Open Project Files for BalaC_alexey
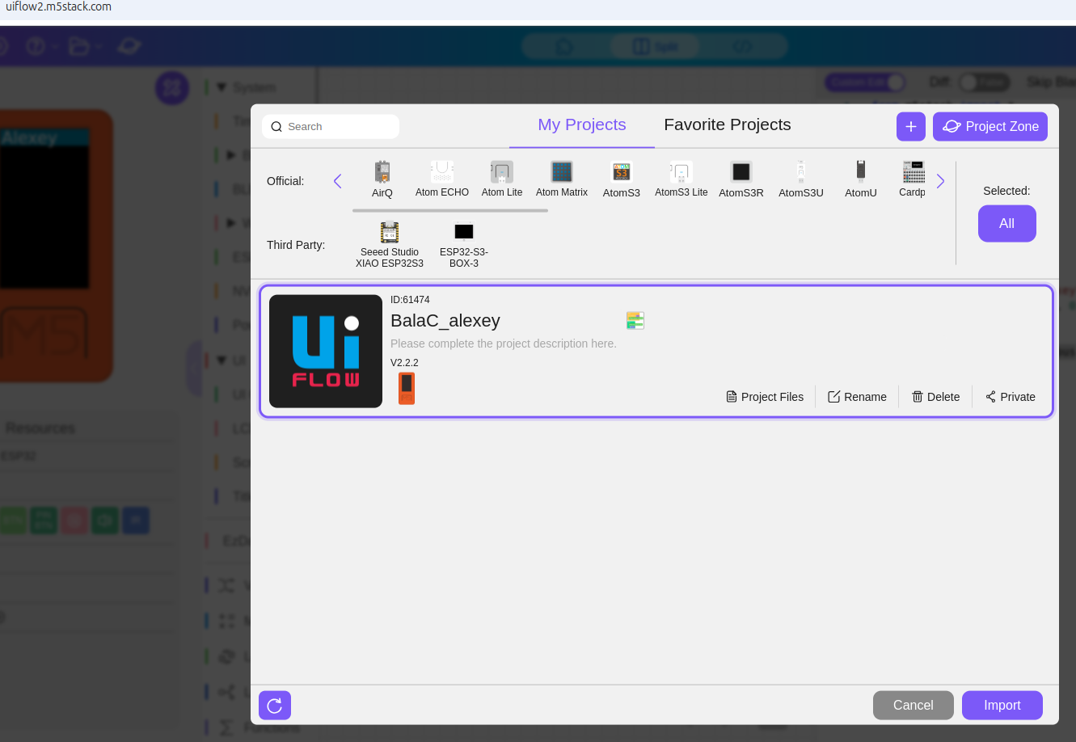1076x742 pixels. [765, 397]
